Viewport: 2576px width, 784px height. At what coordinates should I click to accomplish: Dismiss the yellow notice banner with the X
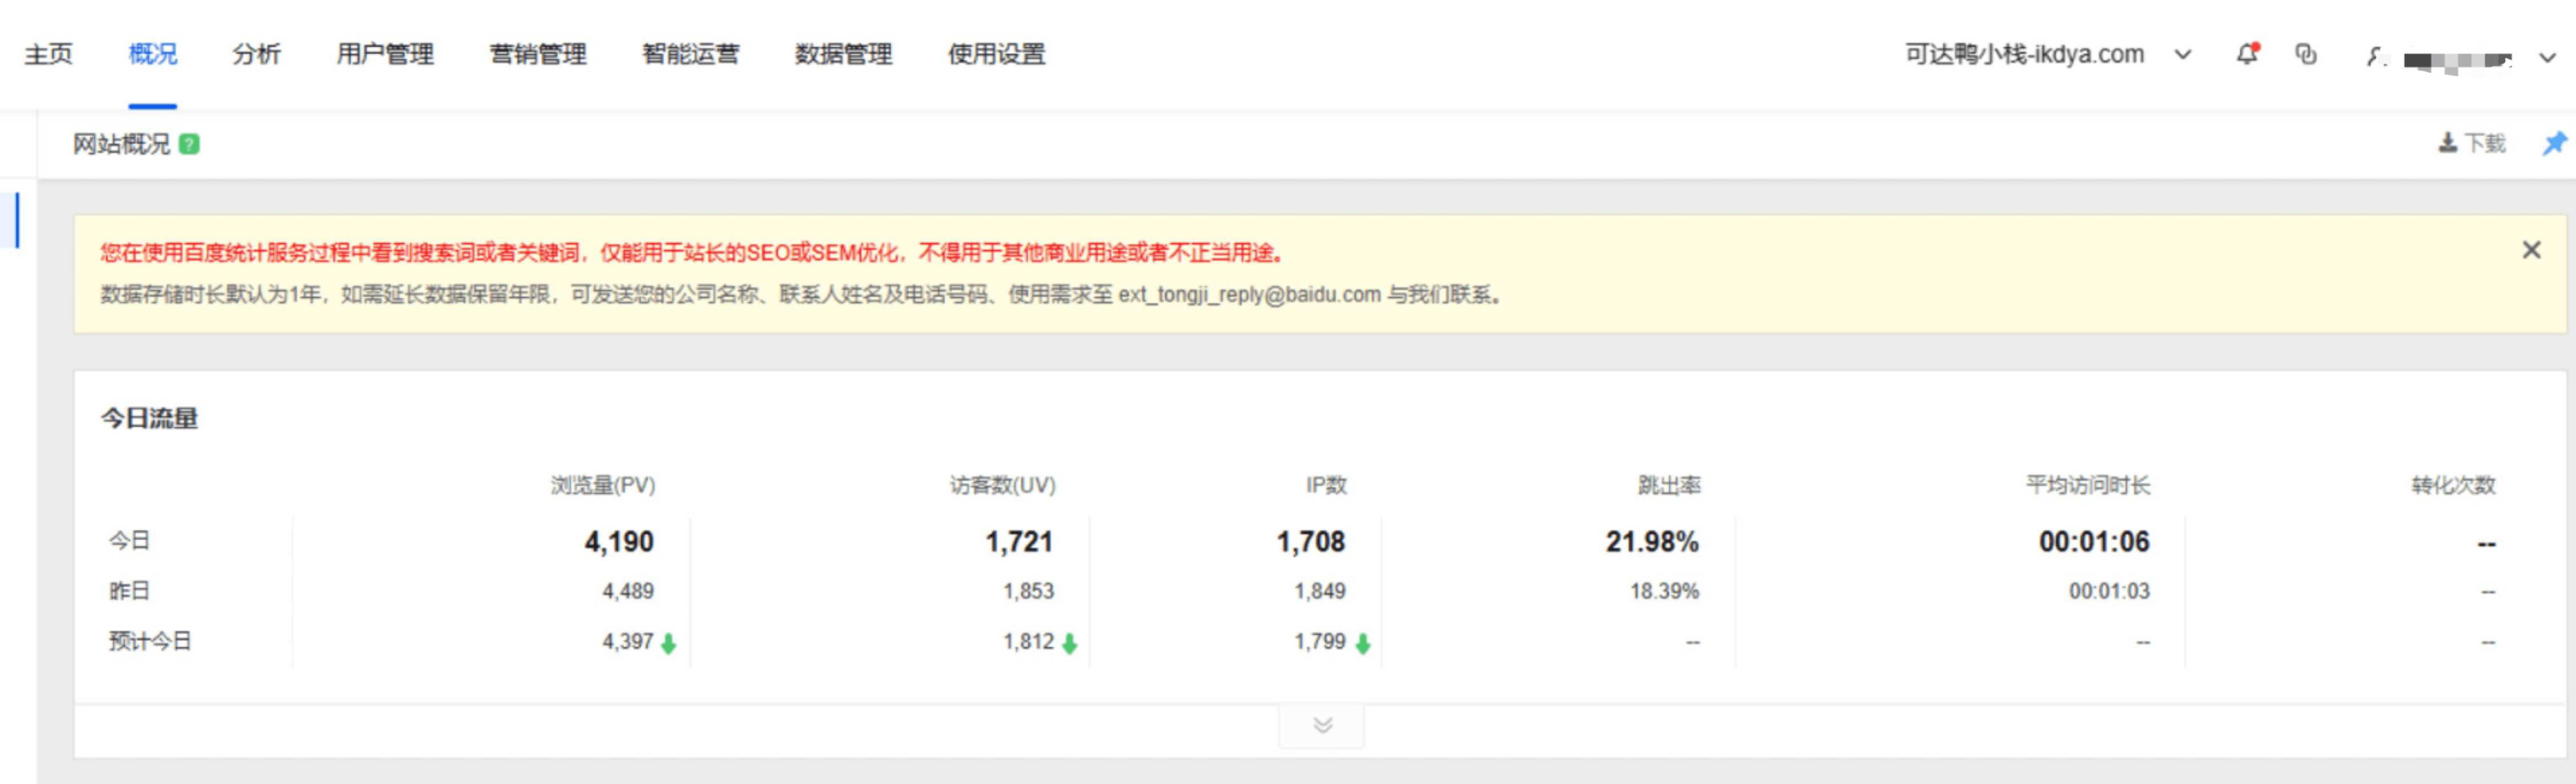coord(2530,249)
